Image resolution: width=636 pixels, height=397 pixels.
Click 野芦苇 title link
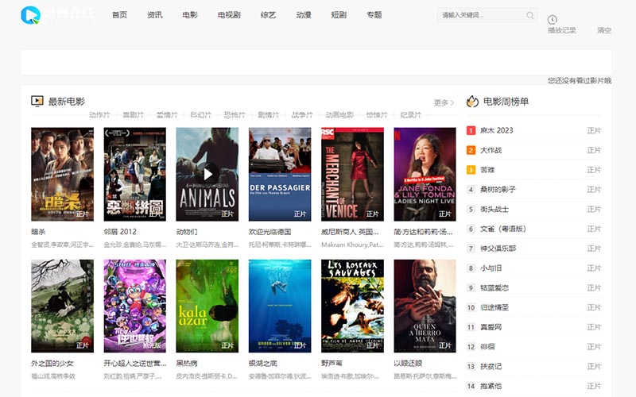pos(332,364)
